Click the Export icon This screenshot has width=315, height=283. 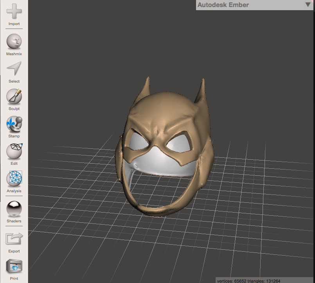point(14,239)
